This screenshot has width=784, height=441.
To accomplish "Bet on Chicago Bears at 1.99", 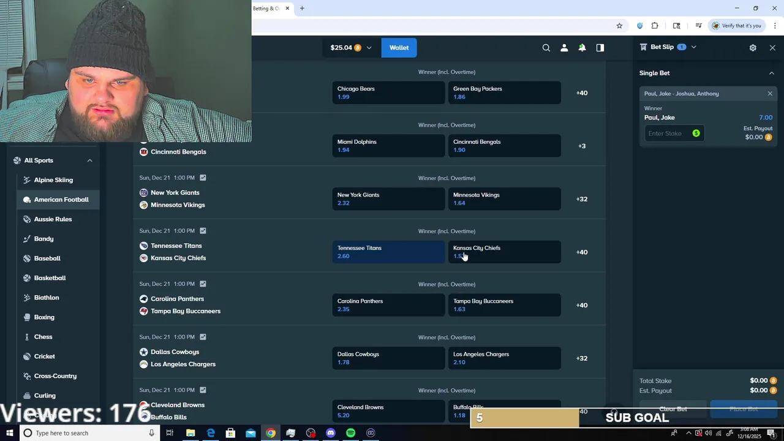I will (x=388, y=92).
